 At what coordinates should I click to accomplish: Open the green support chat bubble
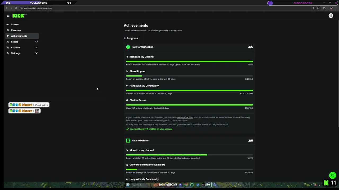click(333, 175)
